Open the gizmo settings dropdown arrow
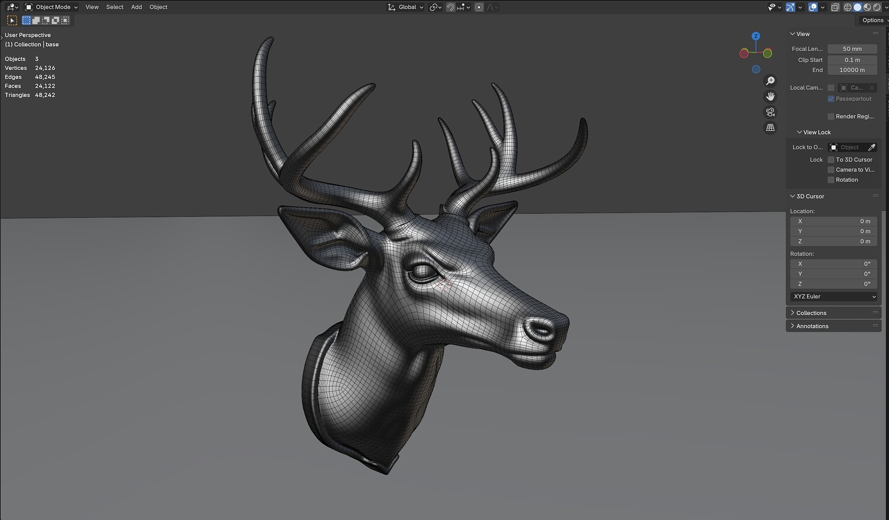Viewport: 889px width, 520px height. [x=800, y=7]
